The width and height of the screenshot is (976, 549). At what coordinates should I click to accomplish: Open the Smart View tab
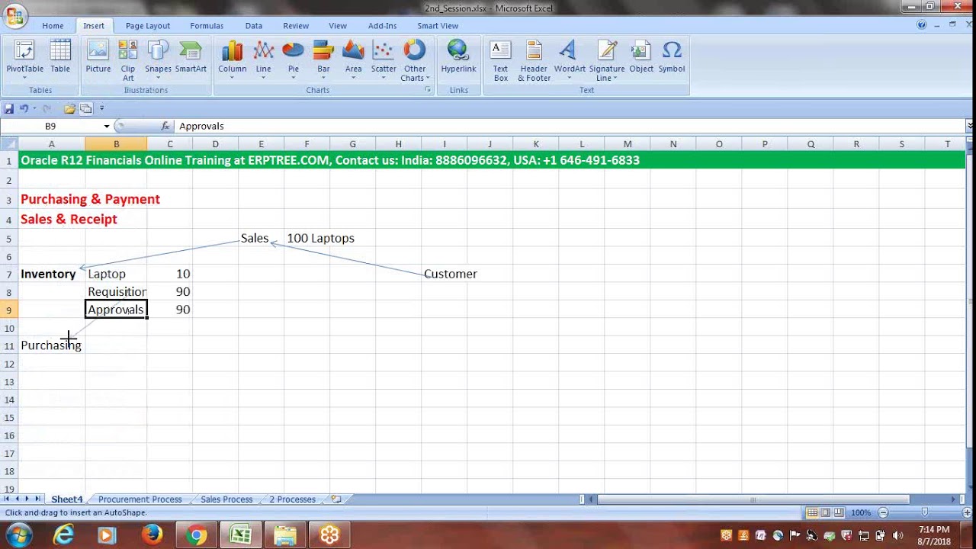point(438,26)
